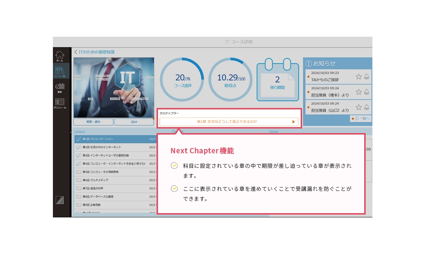426x262 pixels.
Task: Select lesson 第1回 オリエンテーション
Action: [112, 139]
